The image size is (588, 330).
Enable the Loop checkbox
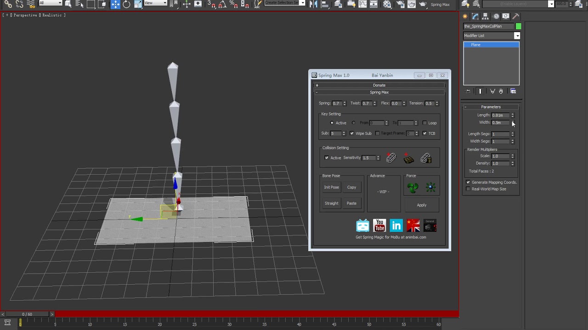424,123
